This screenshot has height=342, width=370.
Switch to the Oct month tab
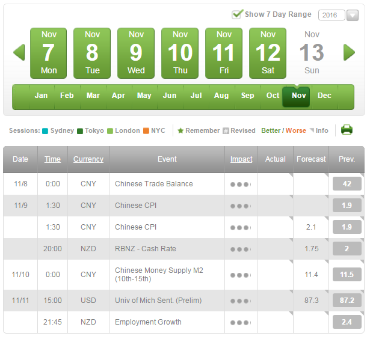click(273, 96)
